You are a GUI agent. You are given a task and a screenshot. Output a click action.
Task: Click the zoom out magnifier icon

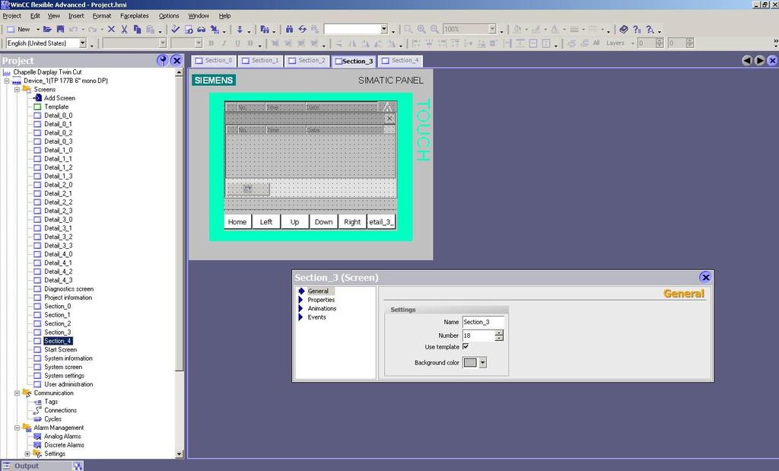click(434, 30)
